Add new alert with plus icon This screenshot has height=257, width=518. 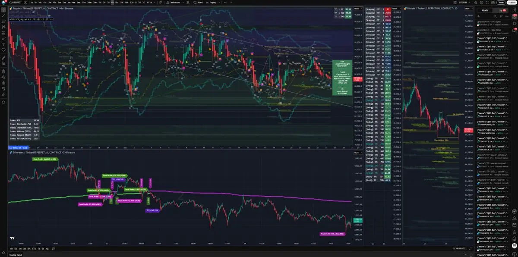coord(478,16)
